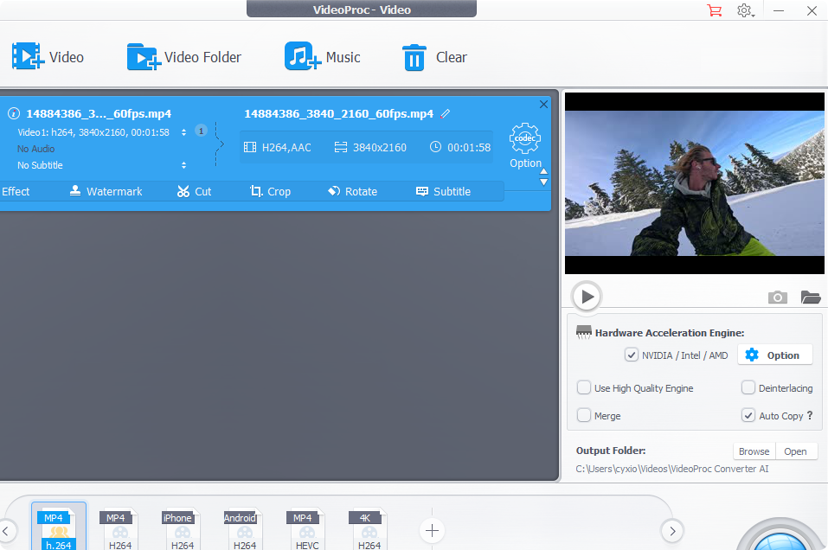The height and width of the screenshot is (550, 828).
Task: Click the track count badge 1
Action: pyautogui.click(x=201, y=131)
